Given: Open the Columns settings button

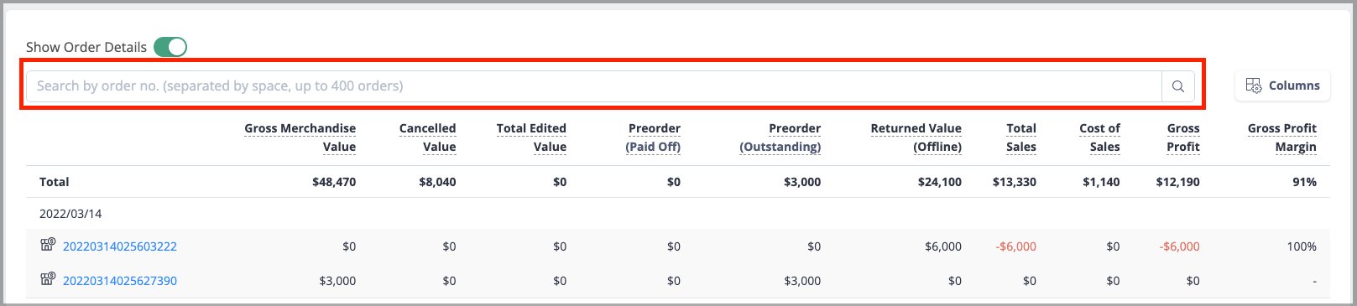Looking at the screenshot, I should click(1282, 86).
